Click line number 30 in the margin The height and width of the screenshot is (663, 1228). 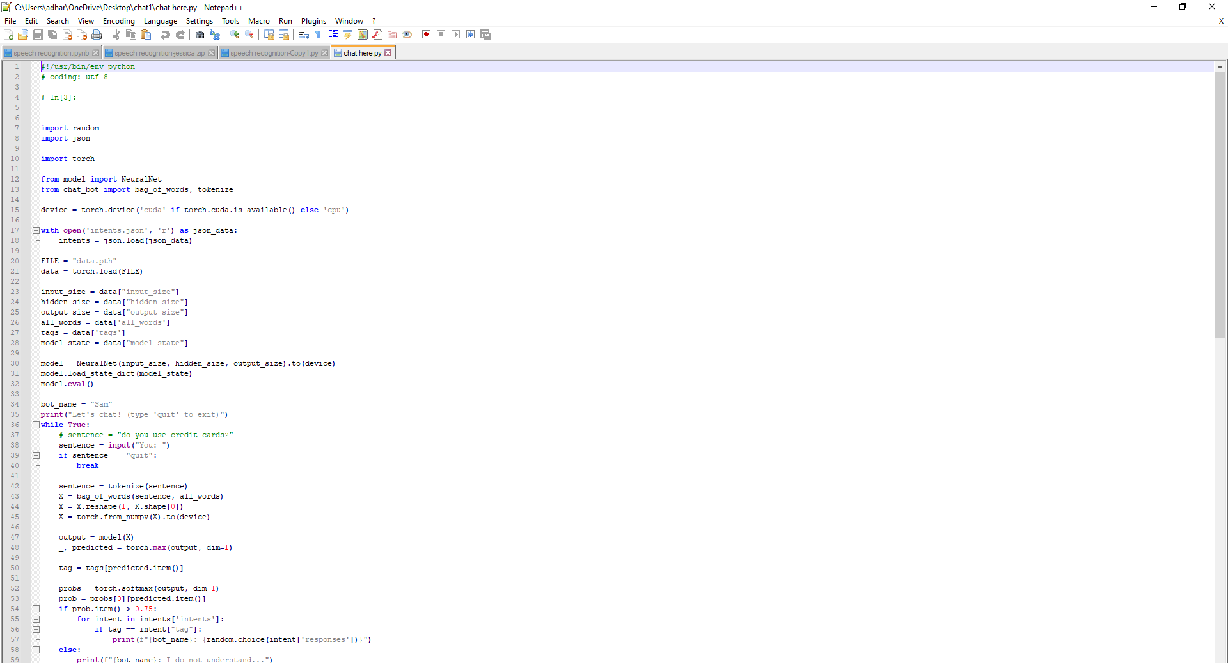(15, 364)
